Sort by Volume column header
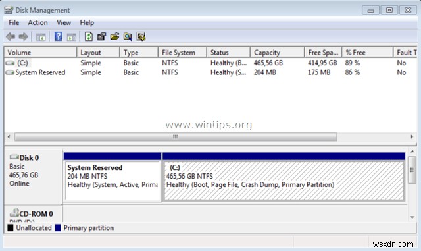 coord(40,53)
